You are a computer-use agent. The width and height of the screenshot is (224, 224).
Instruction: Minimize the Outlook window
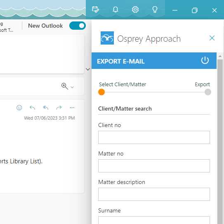tap(175, 10)
